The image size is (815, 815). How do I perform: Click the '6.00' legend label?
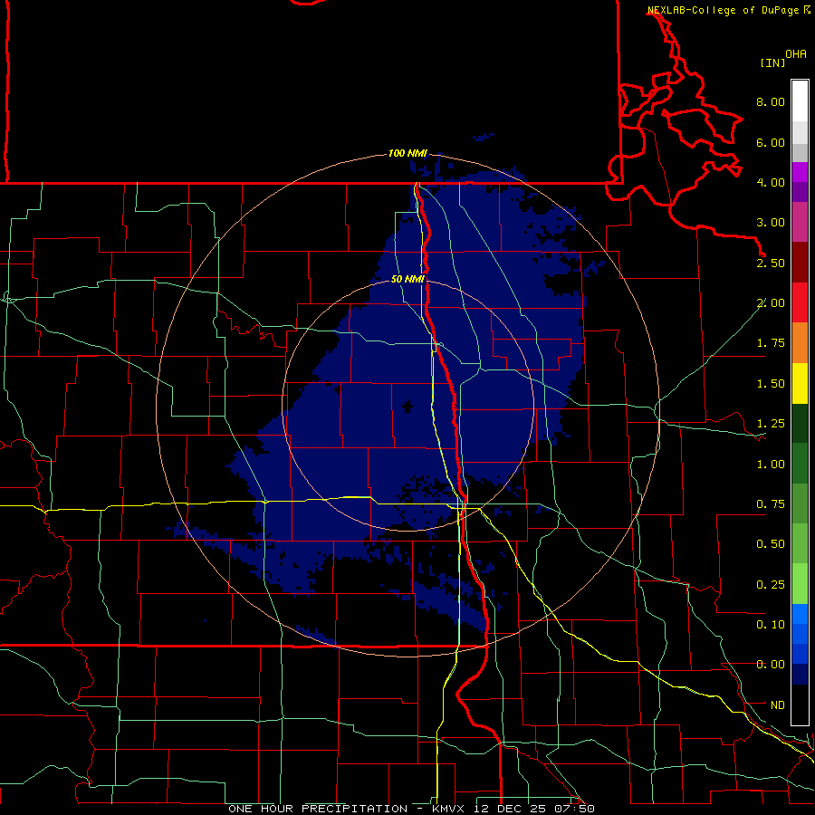(771, 142)
